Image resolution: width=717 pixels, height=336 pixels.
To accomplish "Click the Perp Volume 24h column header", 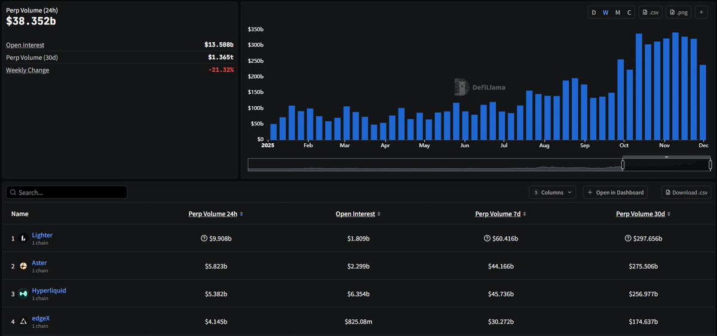I will pyautogui.click(x=213, y=214).
